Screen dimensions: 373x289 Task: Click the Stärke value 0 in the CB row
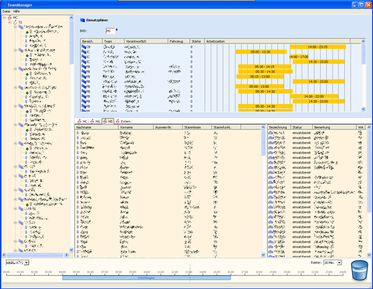click(191, 47)
